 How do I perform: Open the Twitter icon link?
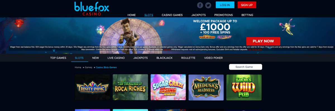click(x=208, y=5)
